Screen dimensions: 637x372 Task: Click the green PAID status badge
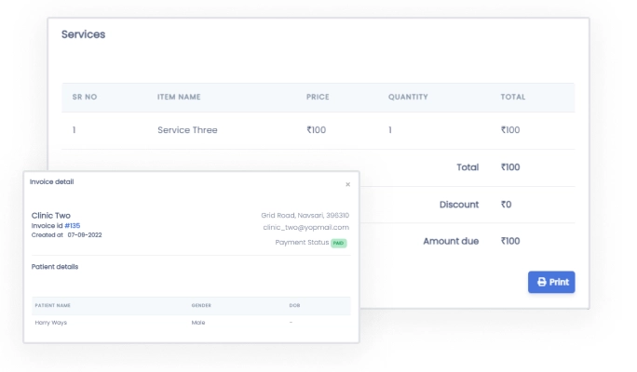[338, 243]
